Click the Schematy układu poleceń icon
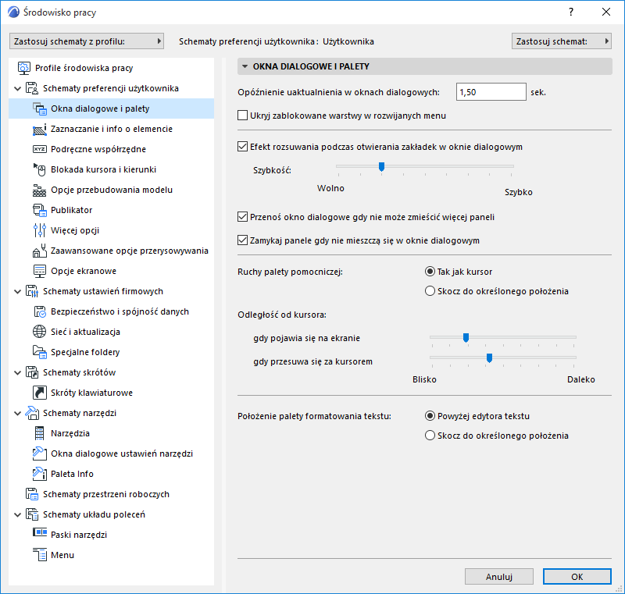The height and width of the screenshot is (594, 625). pos(32,514)
